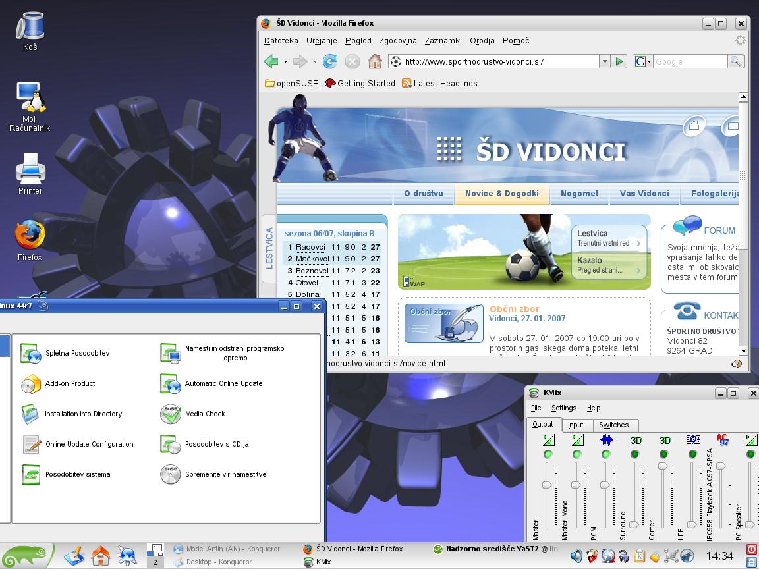
Task: Open the back button history dropdown arrow
Action: [285, 61]
